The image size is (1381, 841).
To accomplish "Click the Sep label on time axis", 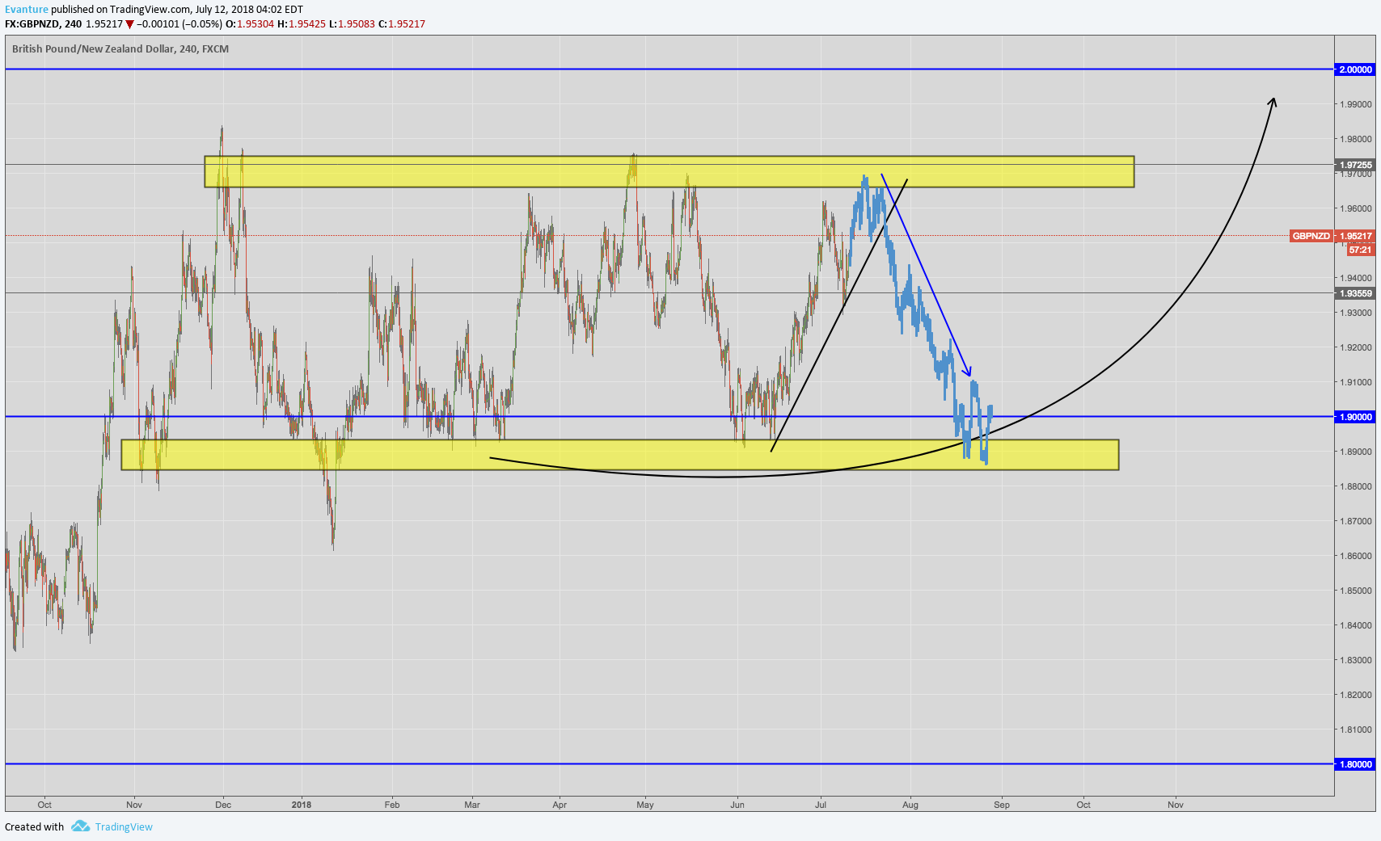I will (1002, 805).
